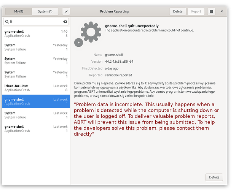Image resolution: width=236 pixels, height=190 pixels.
Task: Click the search magnifier icon
Action: (7, 22)
